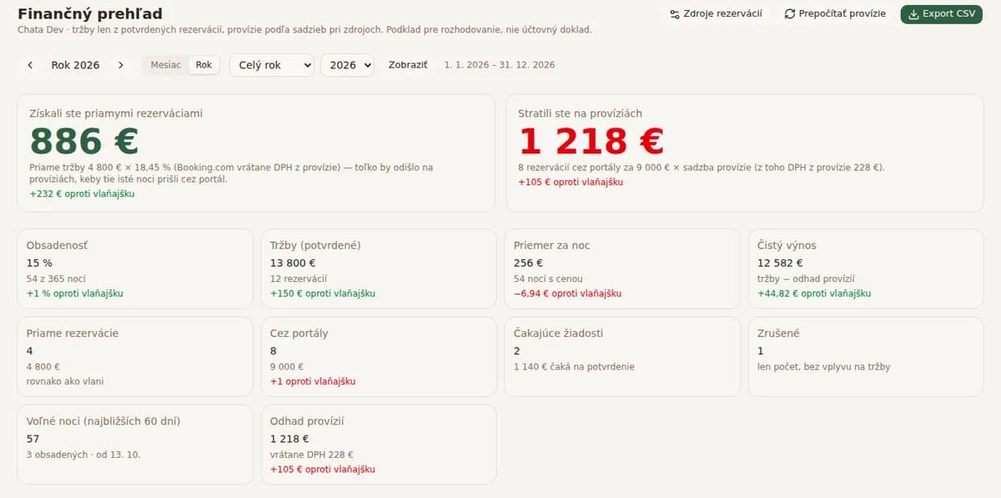Viewport: 1001px width, 498px height.
Task: Select the Tržby (potvrdené) card
Action: 378,269
